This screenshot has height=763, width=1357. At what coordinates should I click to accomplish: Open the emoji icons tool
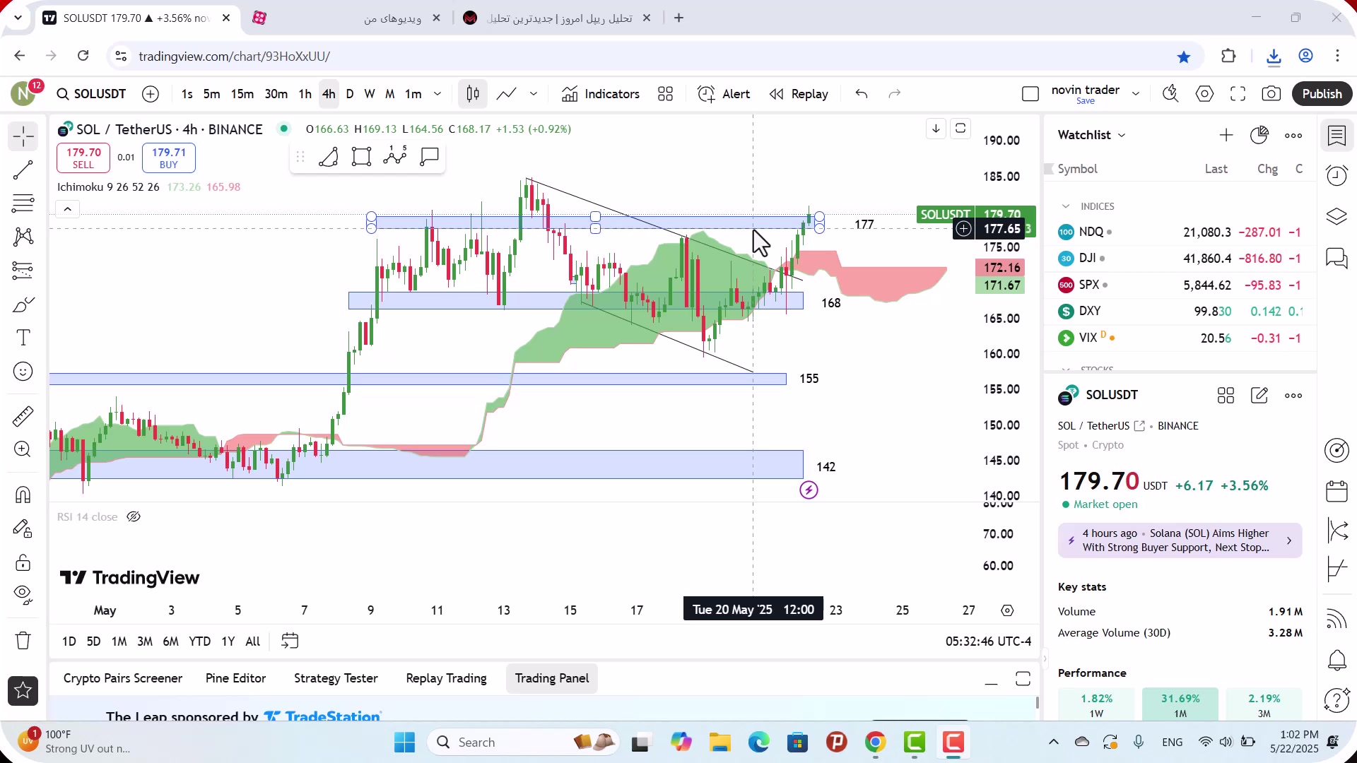[x=23, y=372]
